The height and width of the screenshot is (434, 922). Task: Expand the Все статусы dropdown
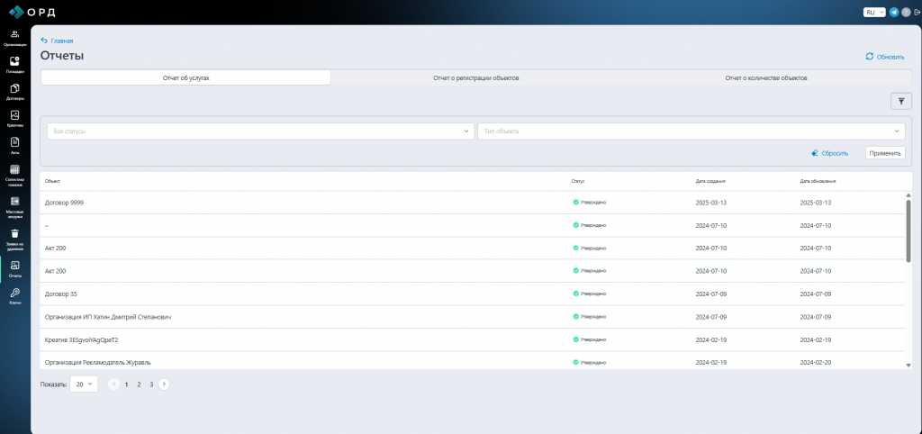tap(260, 131)
